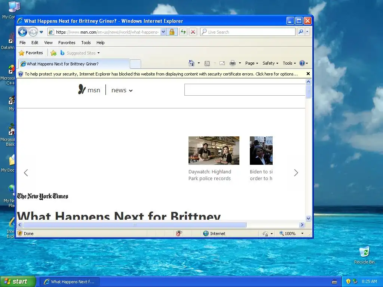The image size is (383, 287).
Task: Open search provider options dropdown
Action: [307, 32]
